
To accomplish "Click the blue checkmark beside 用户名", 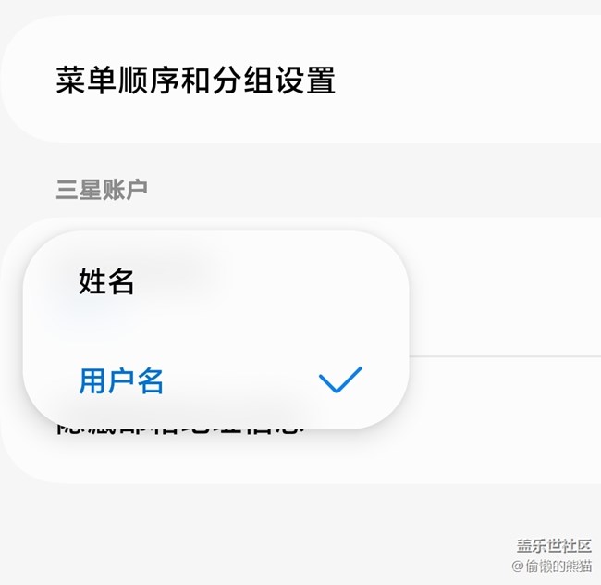I will point(340,380).
